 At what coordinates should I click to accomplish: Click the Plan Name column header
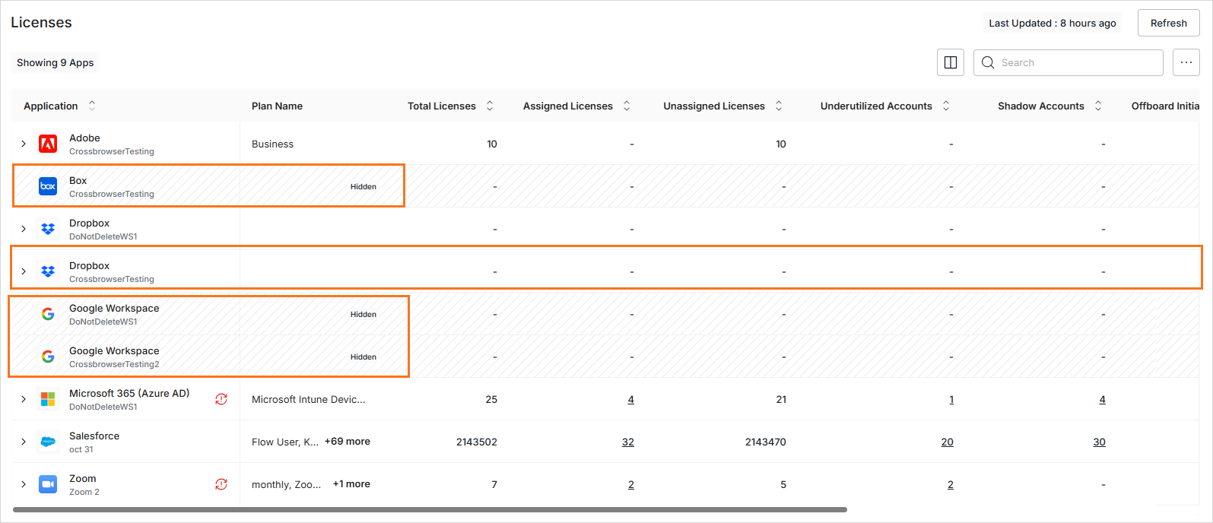click(277, 106)
